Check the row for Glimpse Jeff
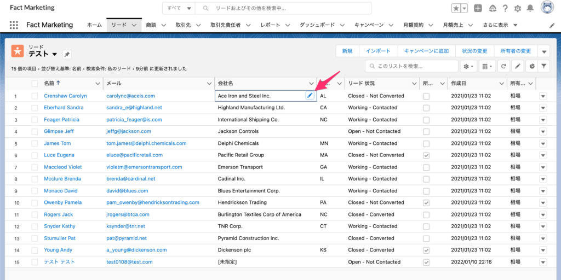The image size is (561, 280). [x=35, y=132]
